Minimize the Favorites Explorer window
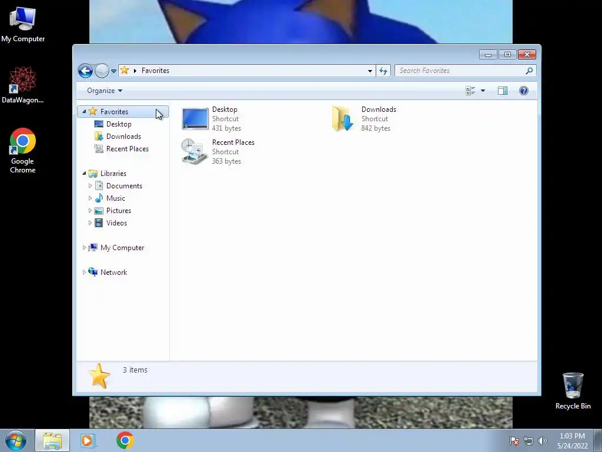This screenshot has height=452, width=602. click(x=488, y=55)
